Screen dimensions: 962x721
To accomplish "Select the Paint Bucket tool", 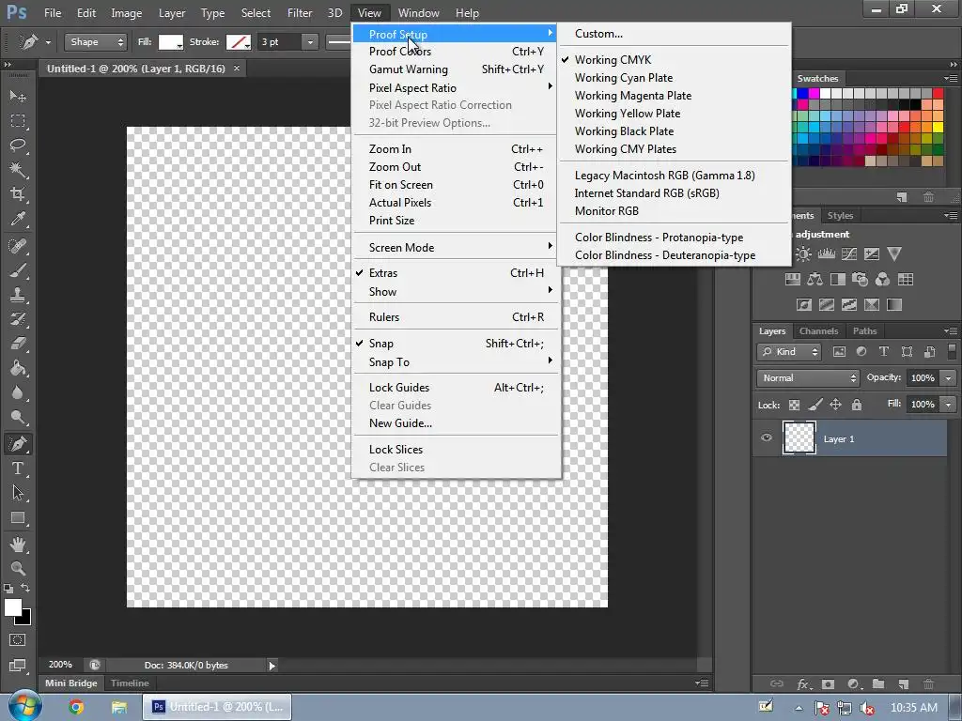I will pos(18,368).
